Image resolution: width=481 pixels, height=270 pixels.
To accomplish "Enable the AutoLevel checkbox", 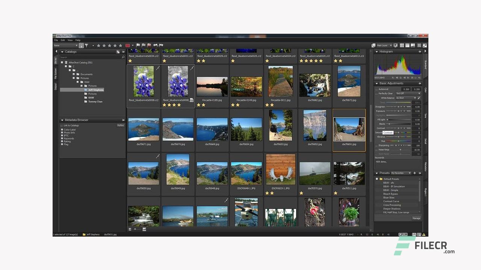I will (377, 89).
